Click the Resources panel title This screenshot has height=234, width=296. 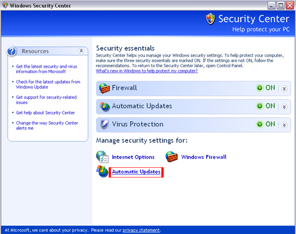coord(35,51)
